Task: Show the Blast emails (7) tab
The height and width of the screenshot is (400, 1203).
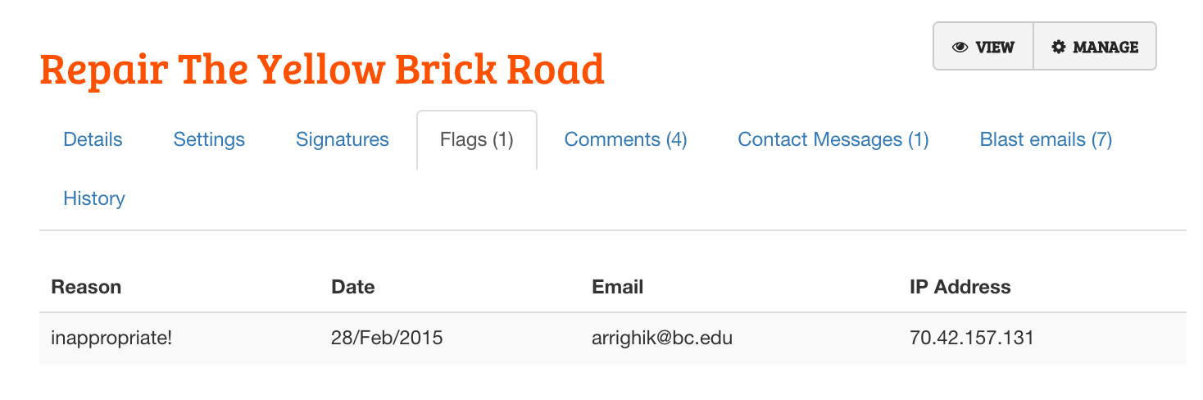Action: tap(1046, 139)
